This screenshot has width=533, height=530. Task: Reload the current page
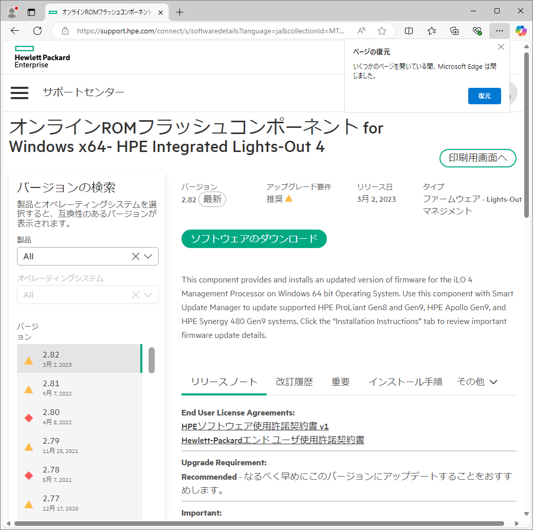tap(38, 31)
